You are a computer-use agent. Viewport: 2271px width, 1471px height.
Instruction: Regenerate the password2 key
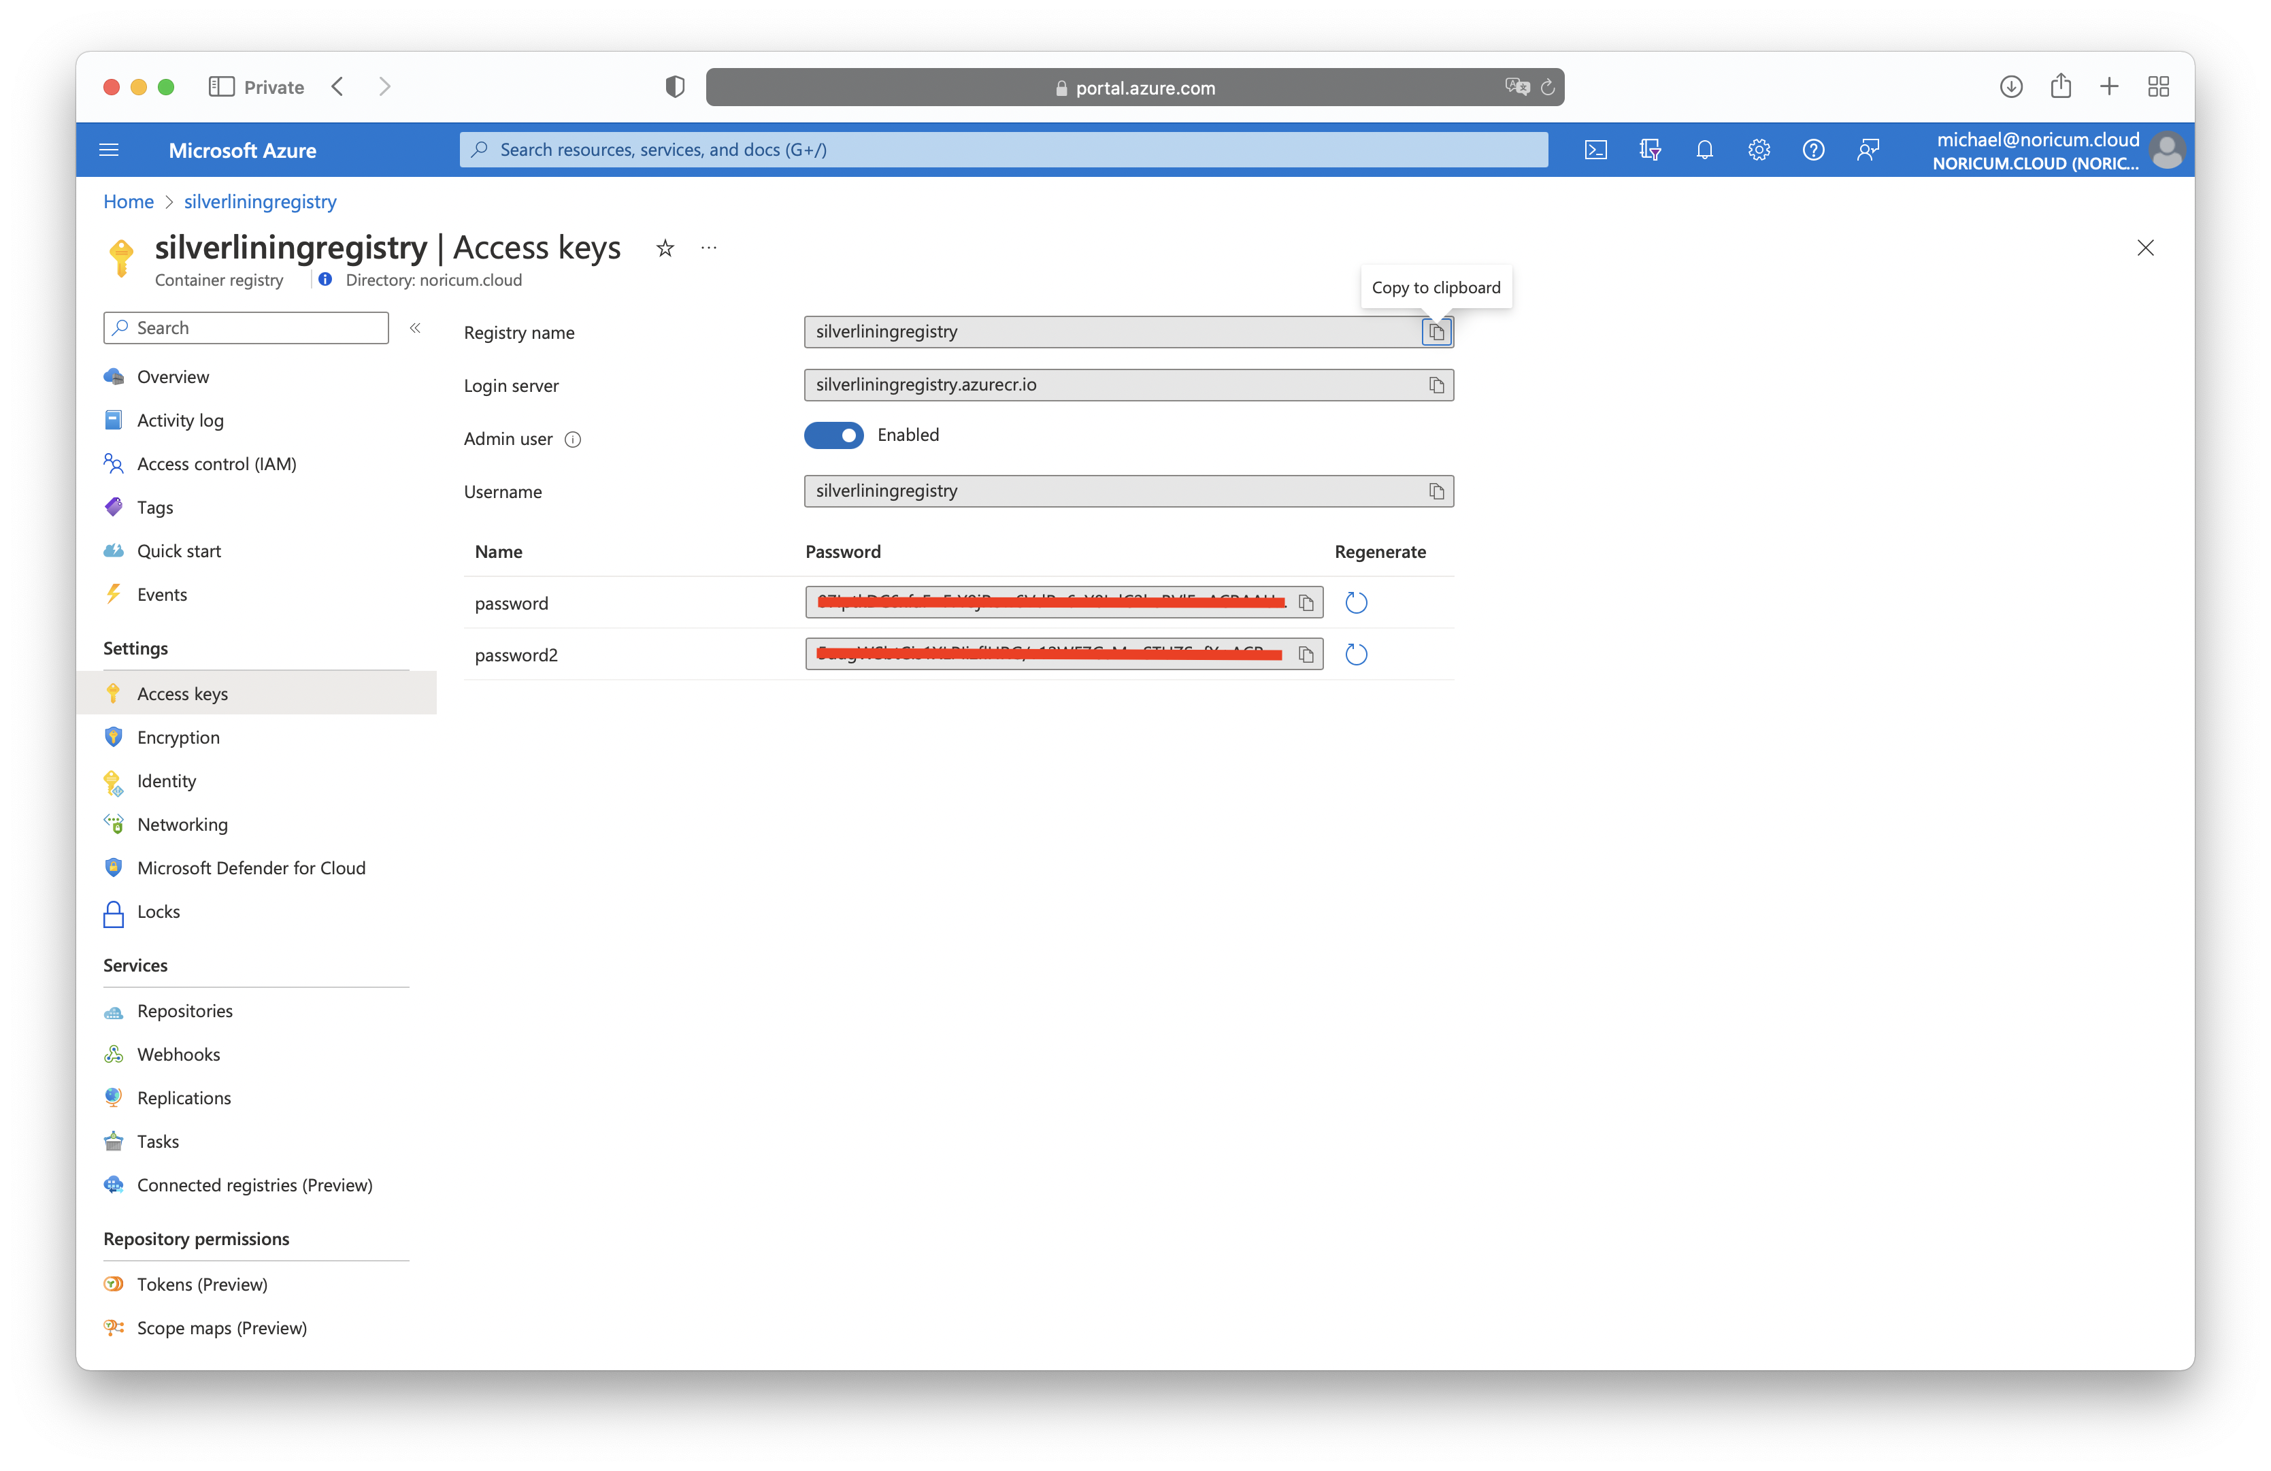coord(1355,655)
